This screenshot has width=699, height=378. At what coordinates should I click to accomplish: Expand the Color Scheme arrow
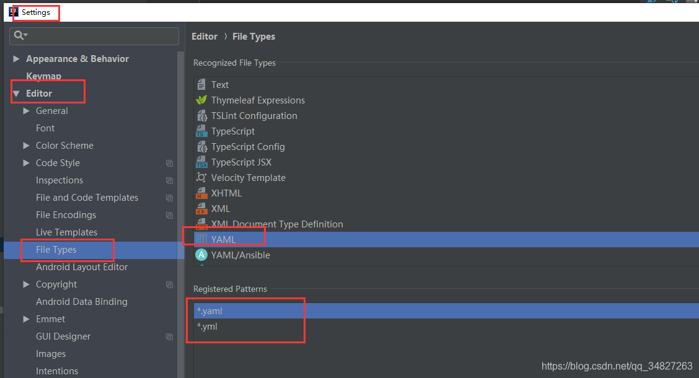click(x=26, y=146)
